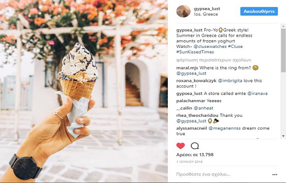Open gypsea_lust username in header

207,8
